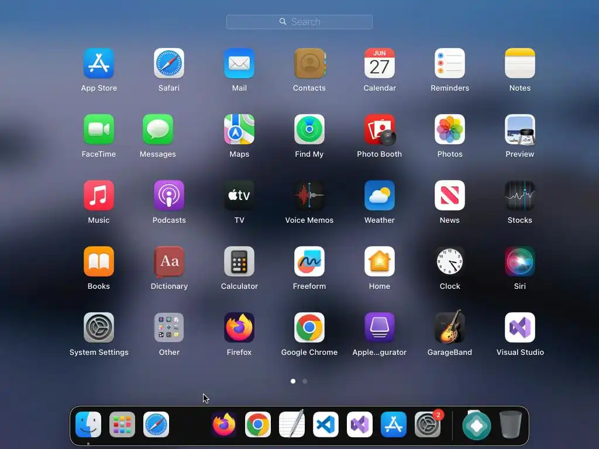Open Firefox from the Dock
This screenshot has width=599, height=449.
tap(224, 424)
